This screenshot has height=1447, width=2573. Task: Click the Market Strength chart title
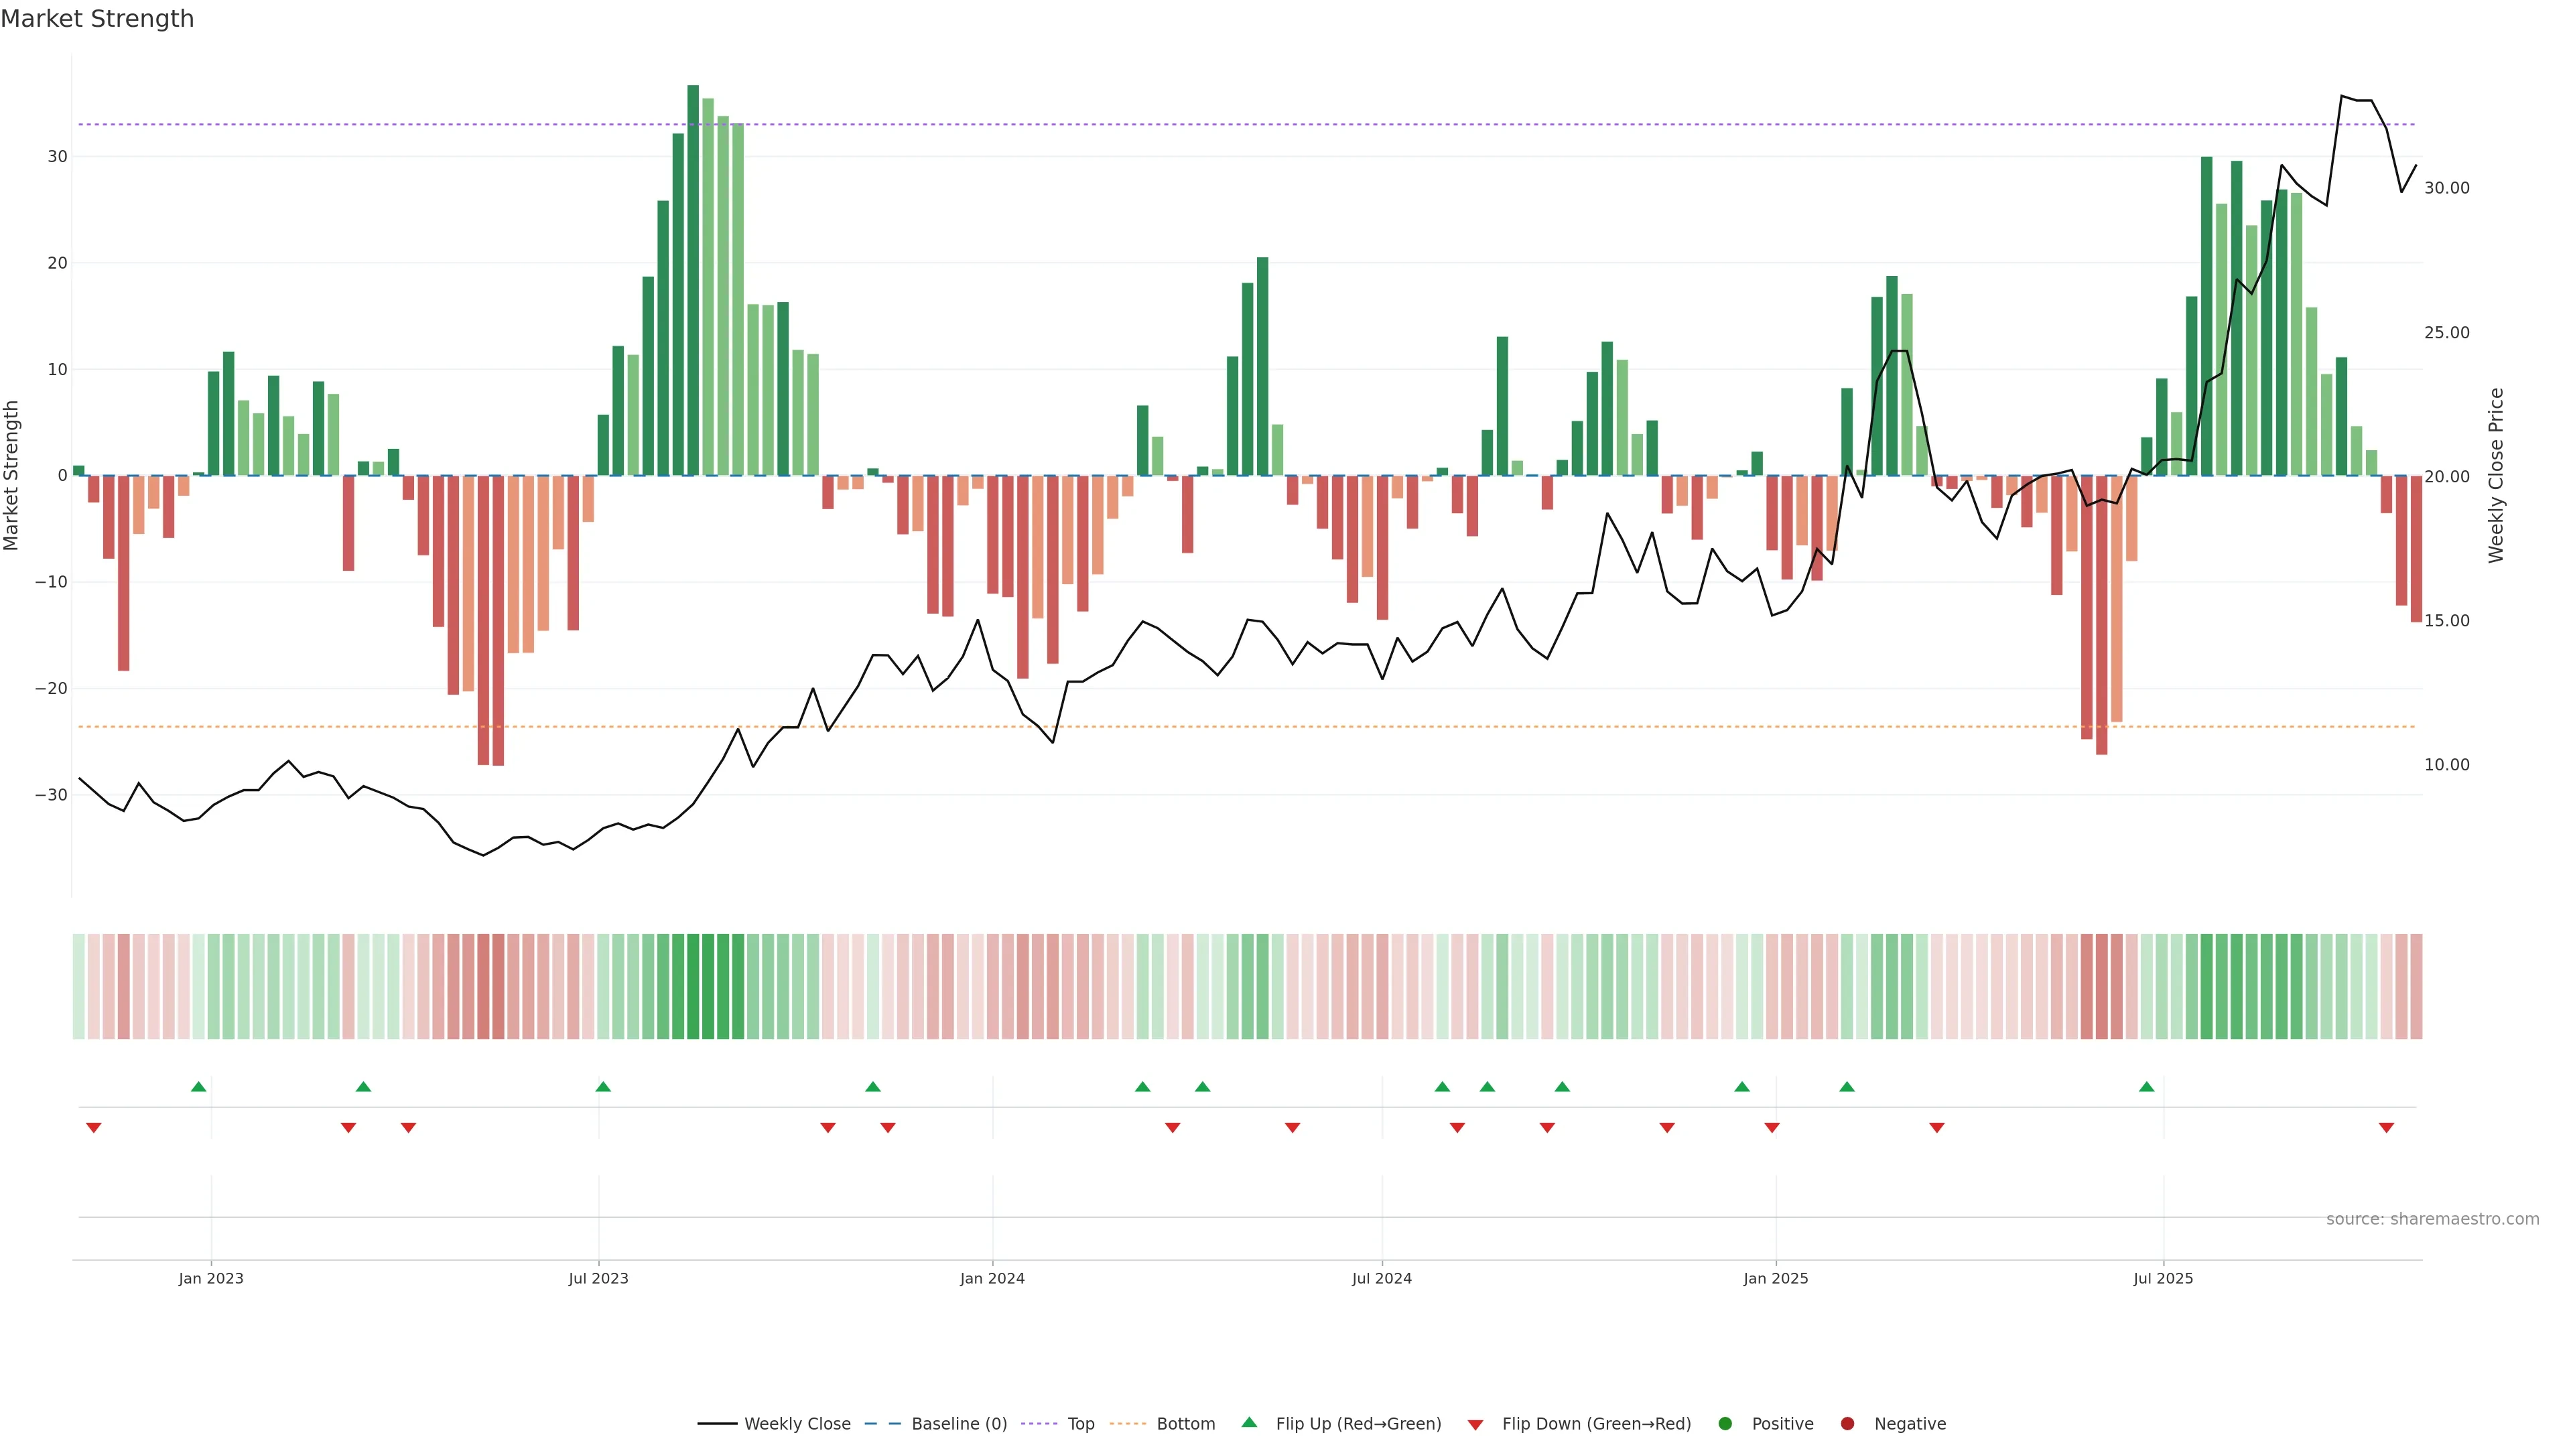coord(97,19)
